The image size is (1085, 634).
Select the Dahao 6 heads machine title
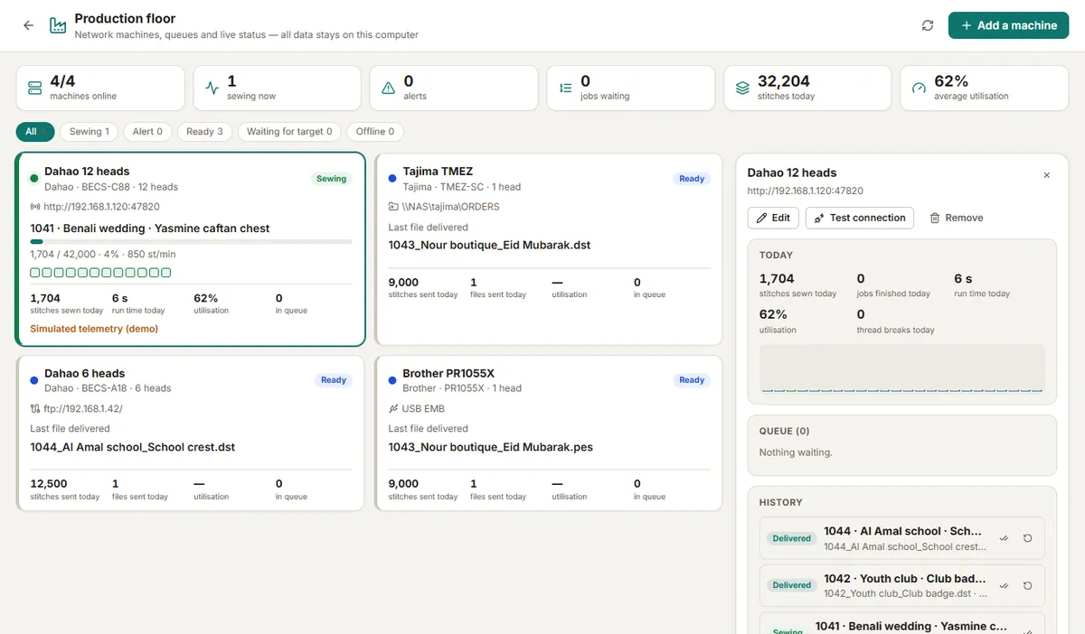pos(85,373)
